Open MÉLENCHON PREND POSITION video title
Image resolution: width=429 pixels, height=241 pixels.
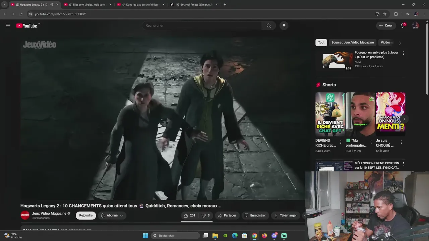click(x=377, y=165)
